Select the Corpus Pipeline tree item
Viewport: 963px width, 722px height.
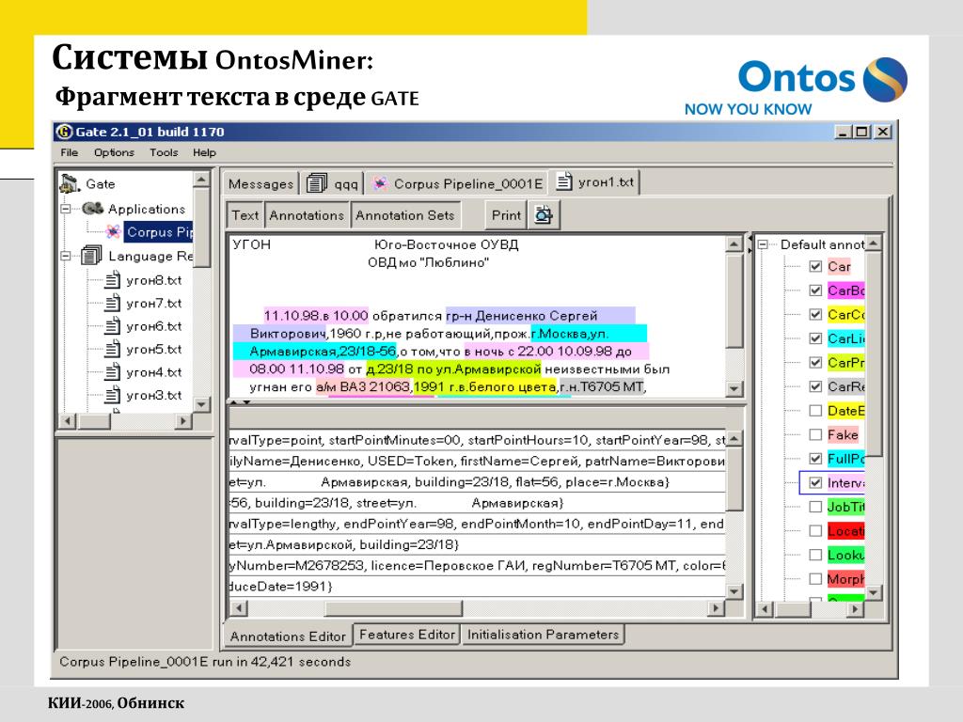pyautogui.click(x=159, y=232)
